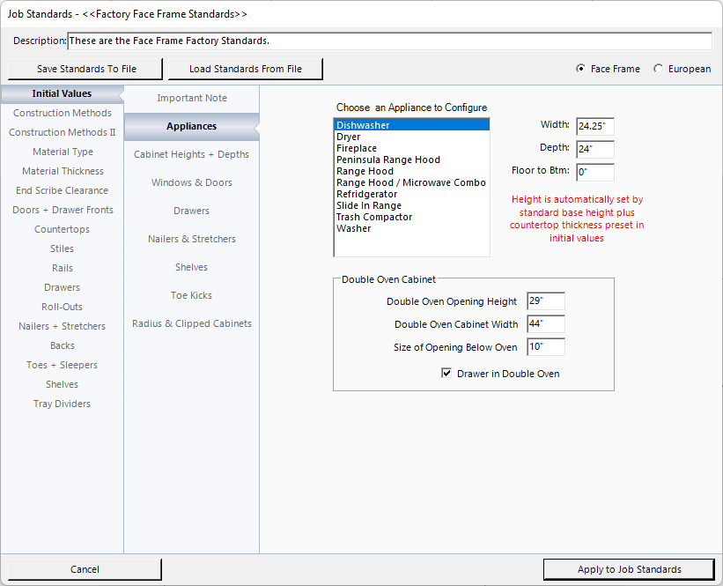The height and width of the screenshot is (586, 723).
Task: Edit the Double Oven Opening Height field
Action: [545, 301]
